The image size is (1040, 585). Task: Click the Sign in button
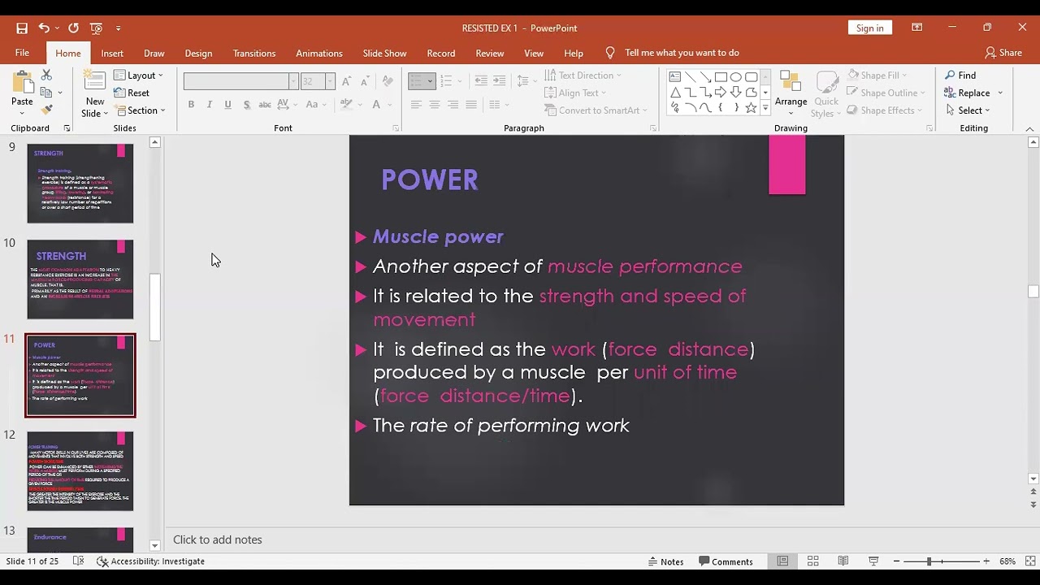(x=869, y=28)
